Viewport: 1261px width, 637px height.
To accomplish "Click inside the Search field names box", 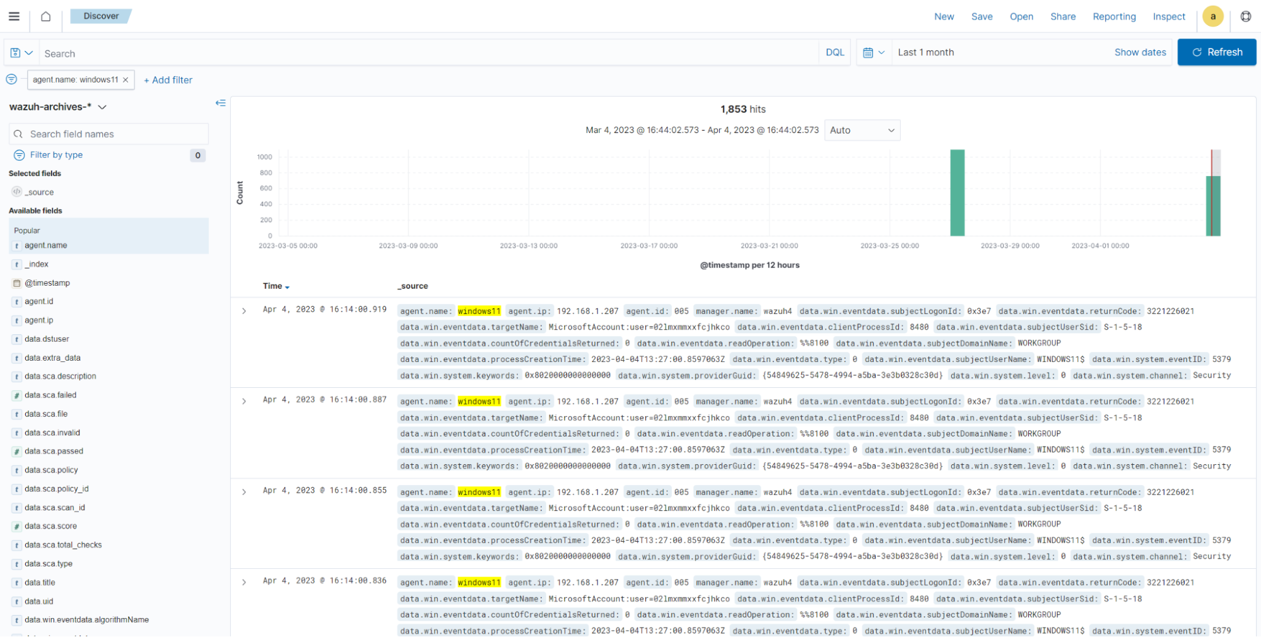I will [x=107, y=134].
